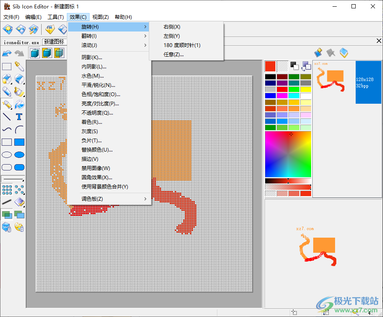Click the red foreground color box
The image size is (383, 317).
(x=270, y=66)
